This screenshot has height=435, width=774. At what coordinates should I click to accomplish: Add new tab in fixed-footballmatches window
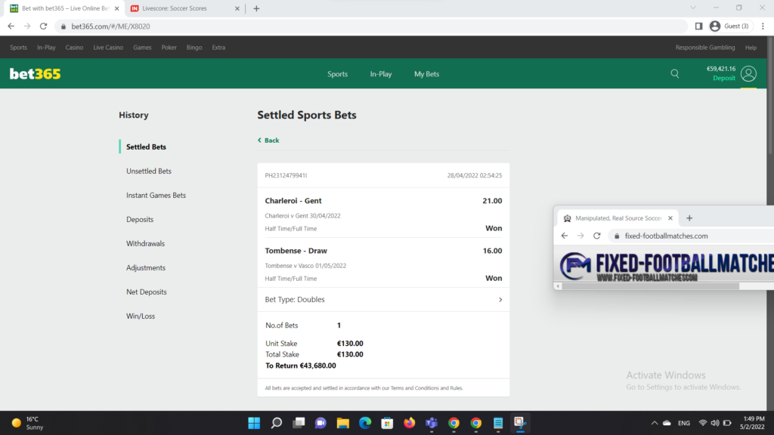[x=689, y=218]
